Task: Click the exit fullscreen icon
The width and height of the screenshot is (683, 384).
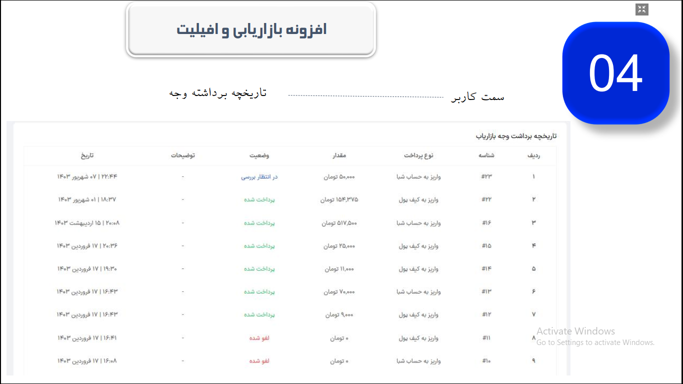Action: click(642, 9)
